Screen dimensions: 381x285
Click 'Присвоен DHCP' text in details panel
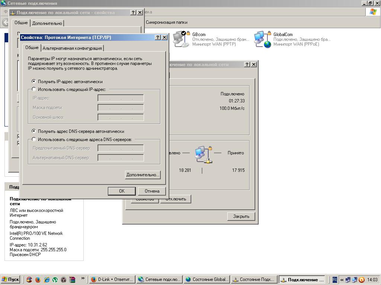[25, 255]
